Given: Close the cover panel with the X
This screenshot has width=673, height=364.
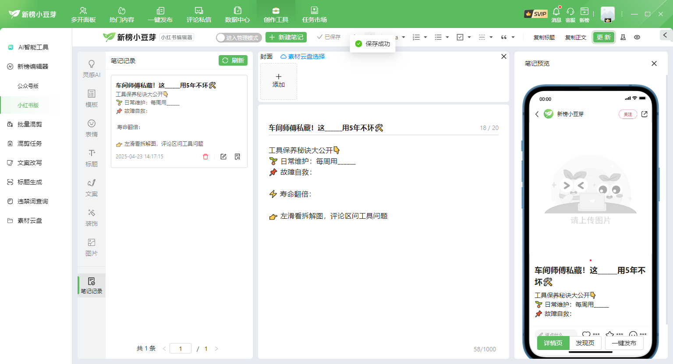Looking at the screenshot, I should click(504, 56).
